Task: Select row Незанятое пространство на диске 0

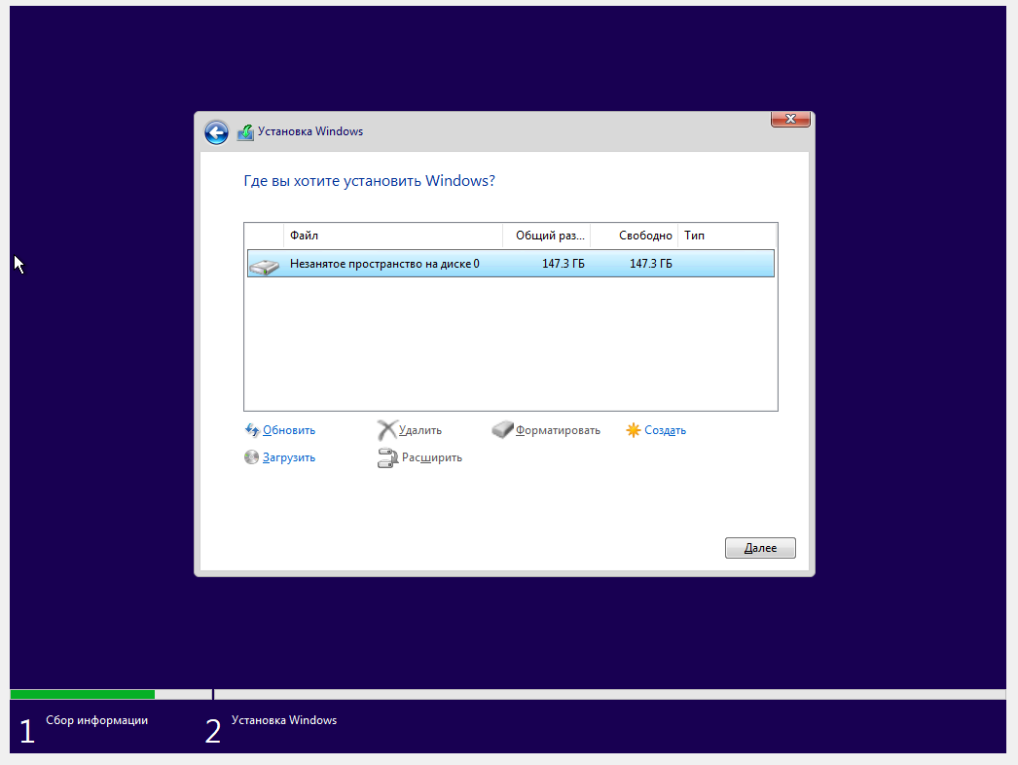Action: pyautogui.click(x=510, y=264)
